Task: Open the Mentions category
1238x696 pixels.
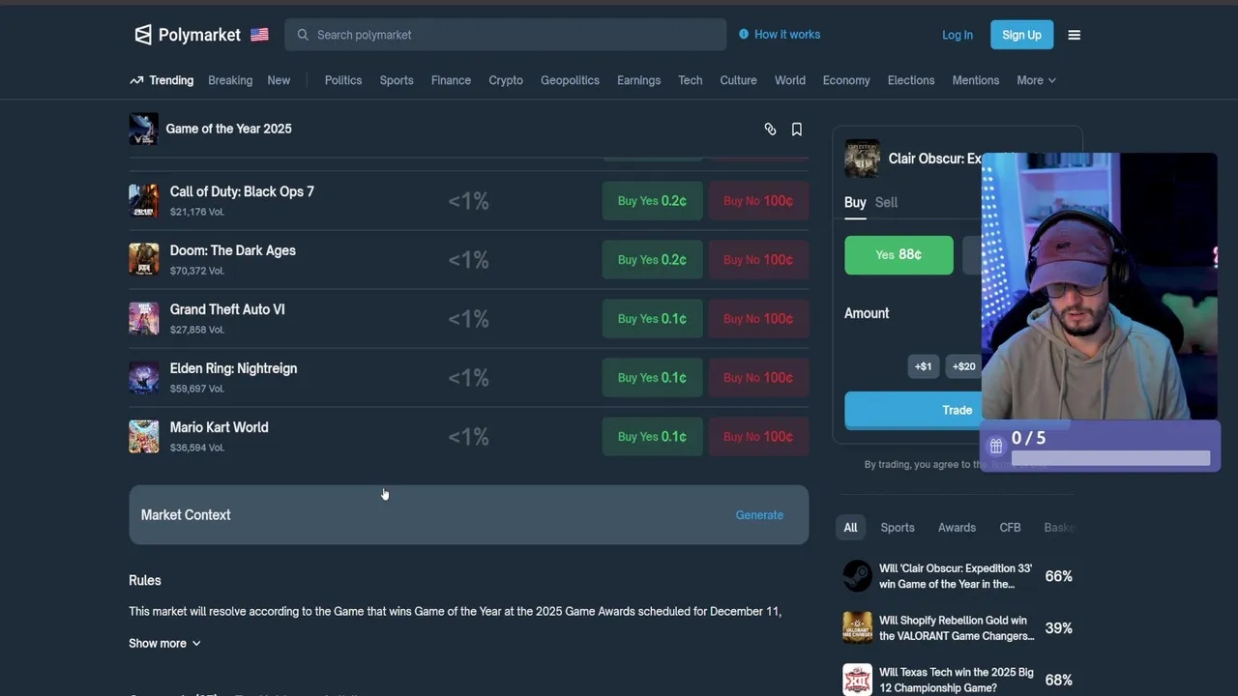Action: pyautogui.click(x=976, y=80)
